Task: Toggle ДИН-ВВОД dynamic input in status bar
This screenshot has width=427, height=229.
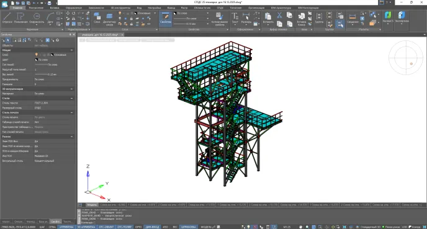Action: coord(152,227)
